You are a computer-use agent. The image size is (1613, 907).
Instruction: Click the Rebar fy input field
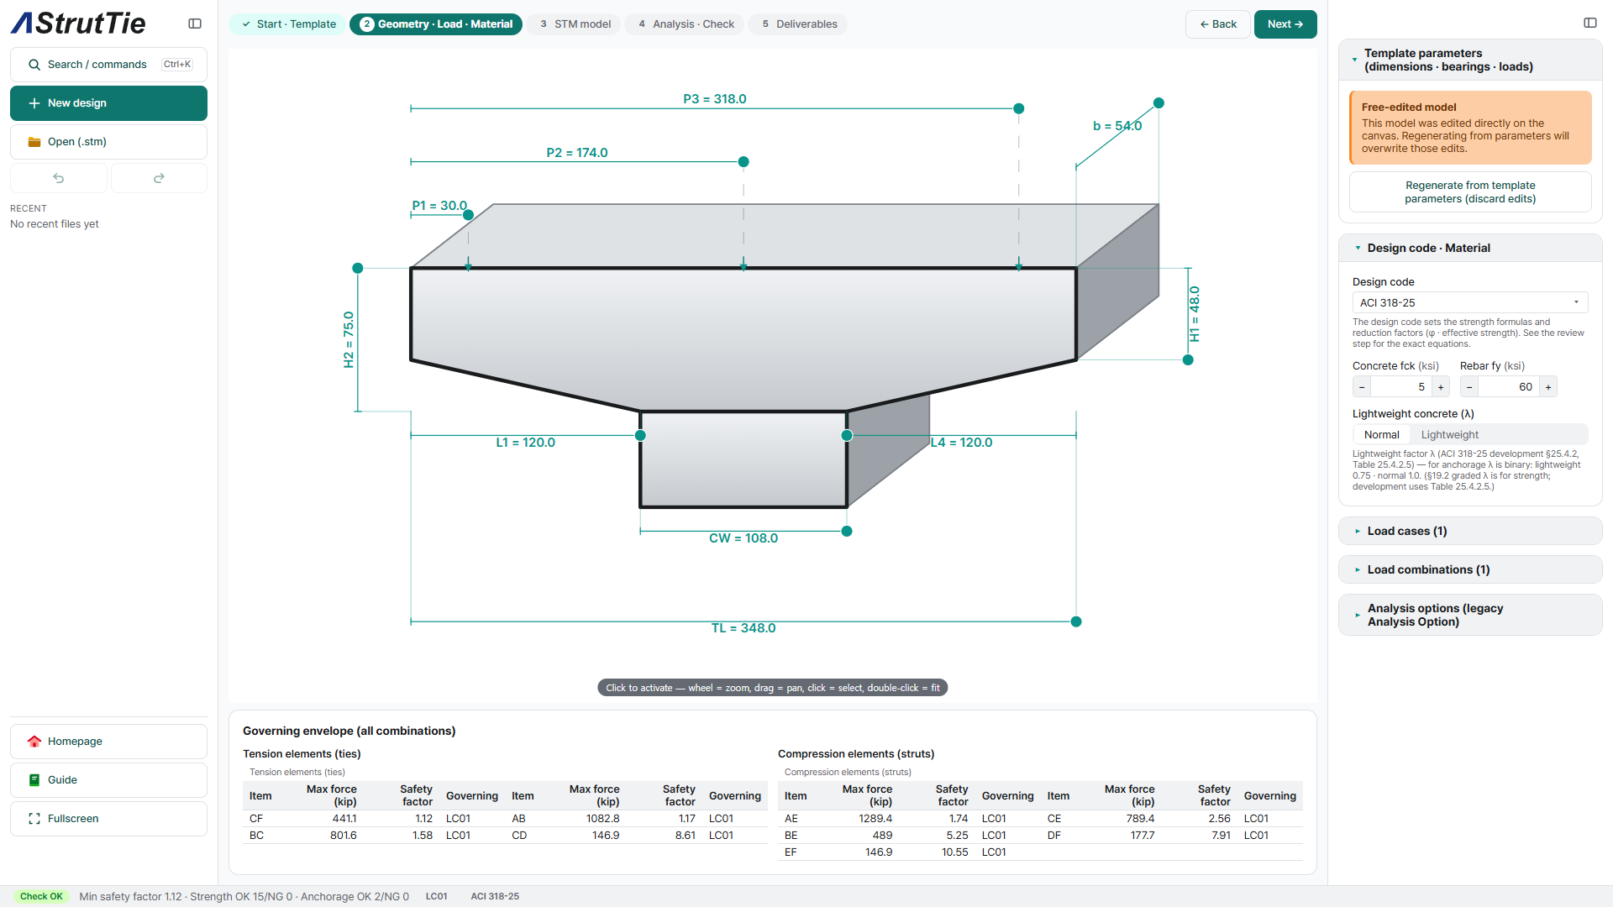tap(1509, 387)
